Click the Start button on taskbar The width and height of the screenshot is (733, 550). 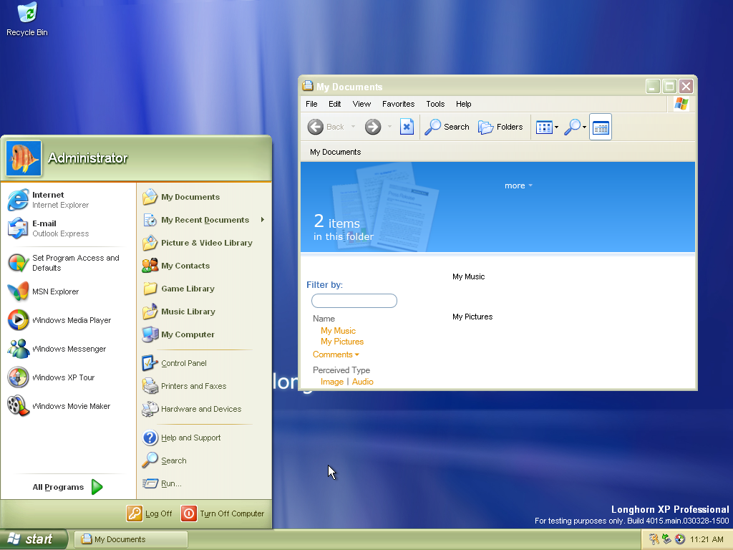(34, 539)
